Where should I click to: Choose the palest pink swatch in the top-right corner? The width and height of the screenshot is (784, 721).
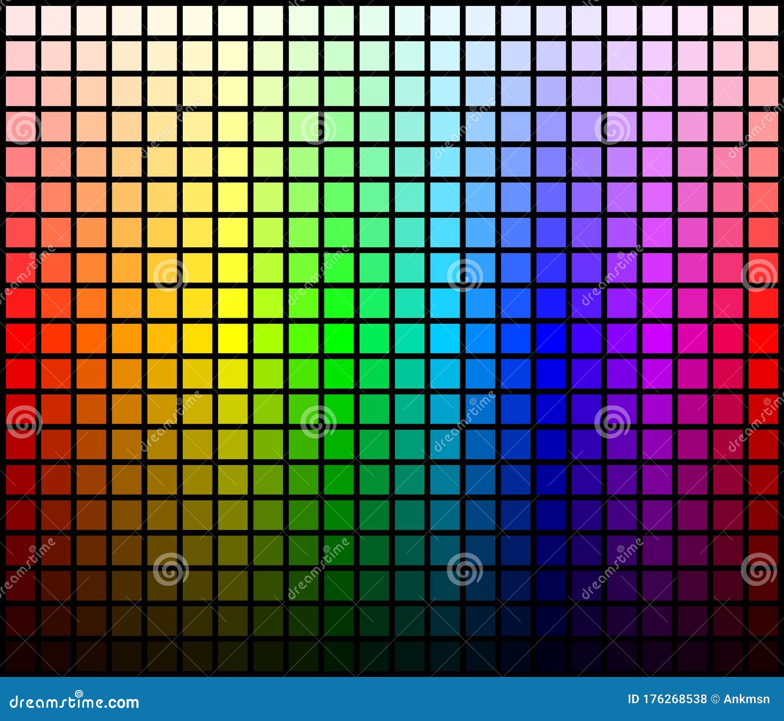click(763, 21)
